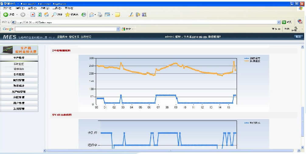Open the Back button history dropdown arrow
The width and height of the screenshot is (306, 154).
pyautogui.click(x=17, y=15)
